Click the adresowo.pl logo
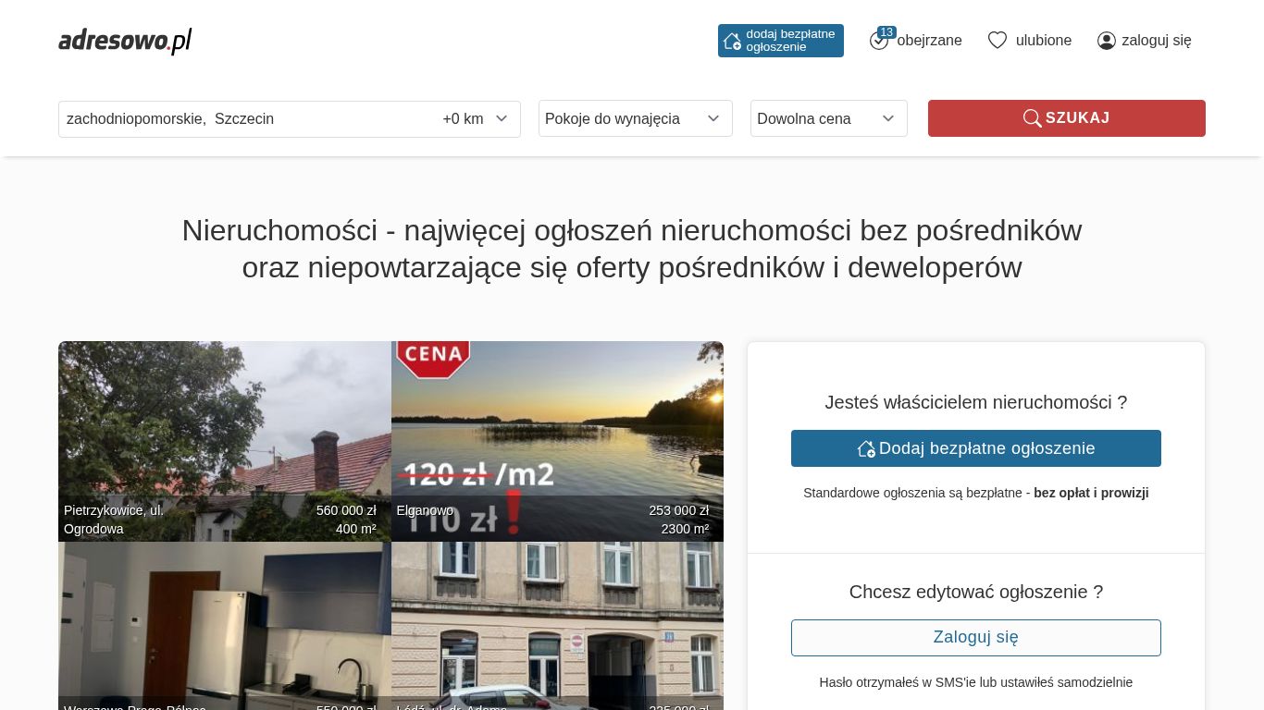This screenshot has height=710, width=1264. [x=125, y=41]
